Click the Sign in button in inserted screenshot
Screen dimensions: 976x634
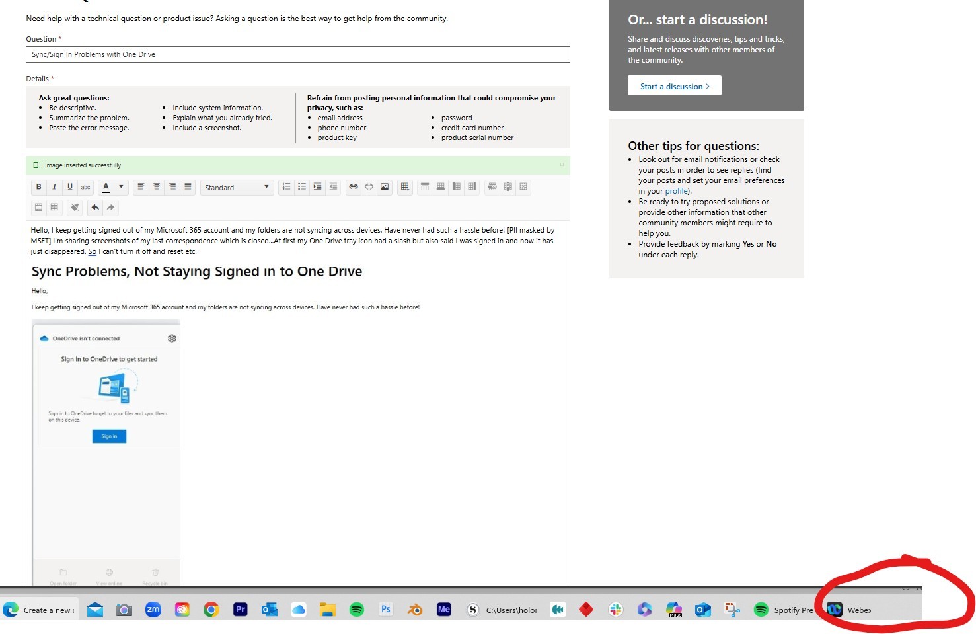click(x=109, y=436)
